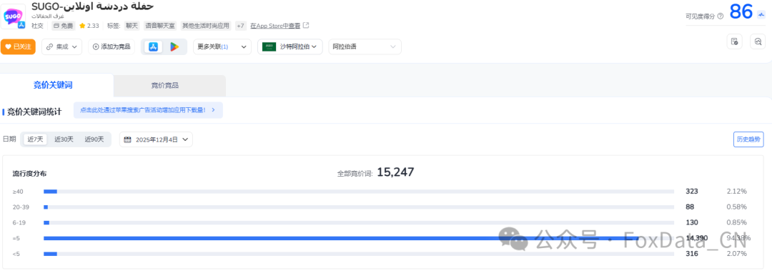Switch to Google Play platform icon
This screenshot has width=772, height=271.
click(x=174, y=46)
